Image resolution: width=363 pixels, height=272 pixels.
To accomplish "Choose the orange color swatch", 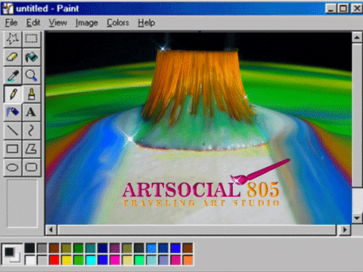I will (x=188, y=260).
